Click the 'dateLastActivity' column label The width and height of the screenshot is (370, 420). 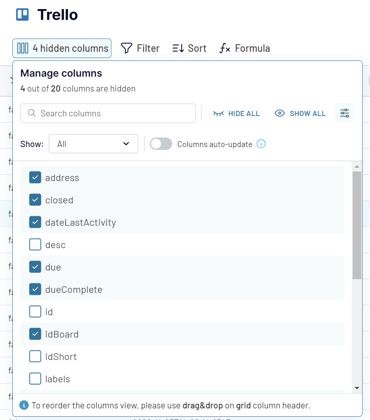coord(81,222)
